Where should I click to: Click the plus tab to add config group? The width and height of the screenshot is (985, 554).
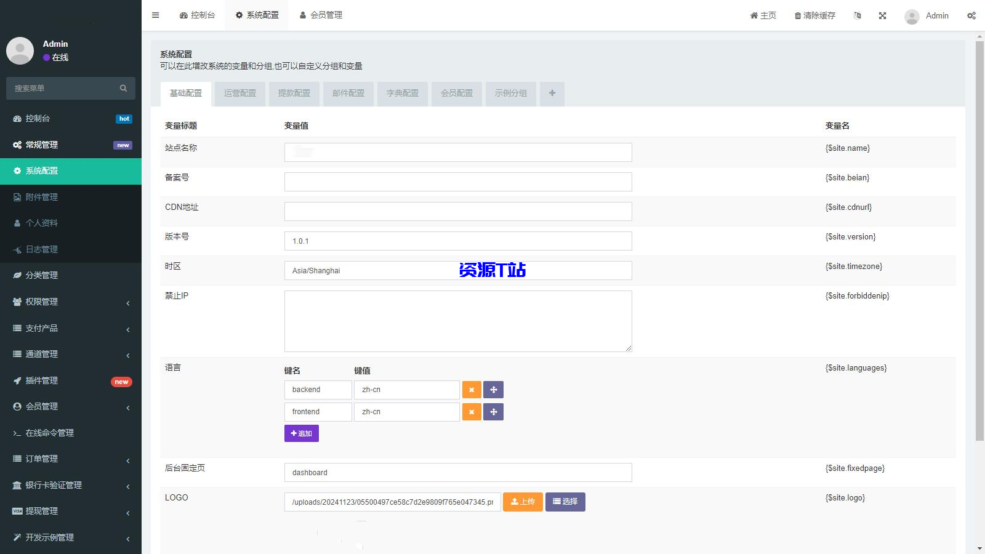coord(552,94)
